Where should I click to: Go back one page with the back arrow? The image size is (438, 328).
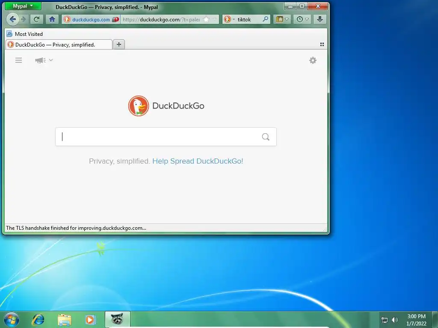tap(12, 19)
